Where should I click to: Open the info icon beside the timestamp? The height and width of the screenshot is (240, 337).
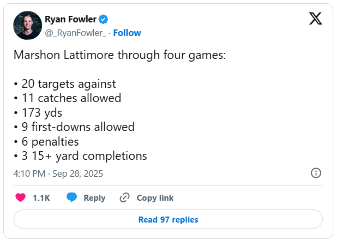point(315,173)
